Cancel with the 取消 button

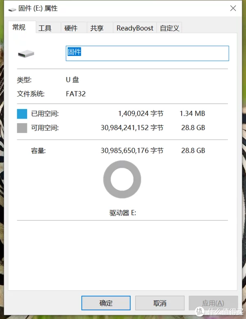(159, 303)
